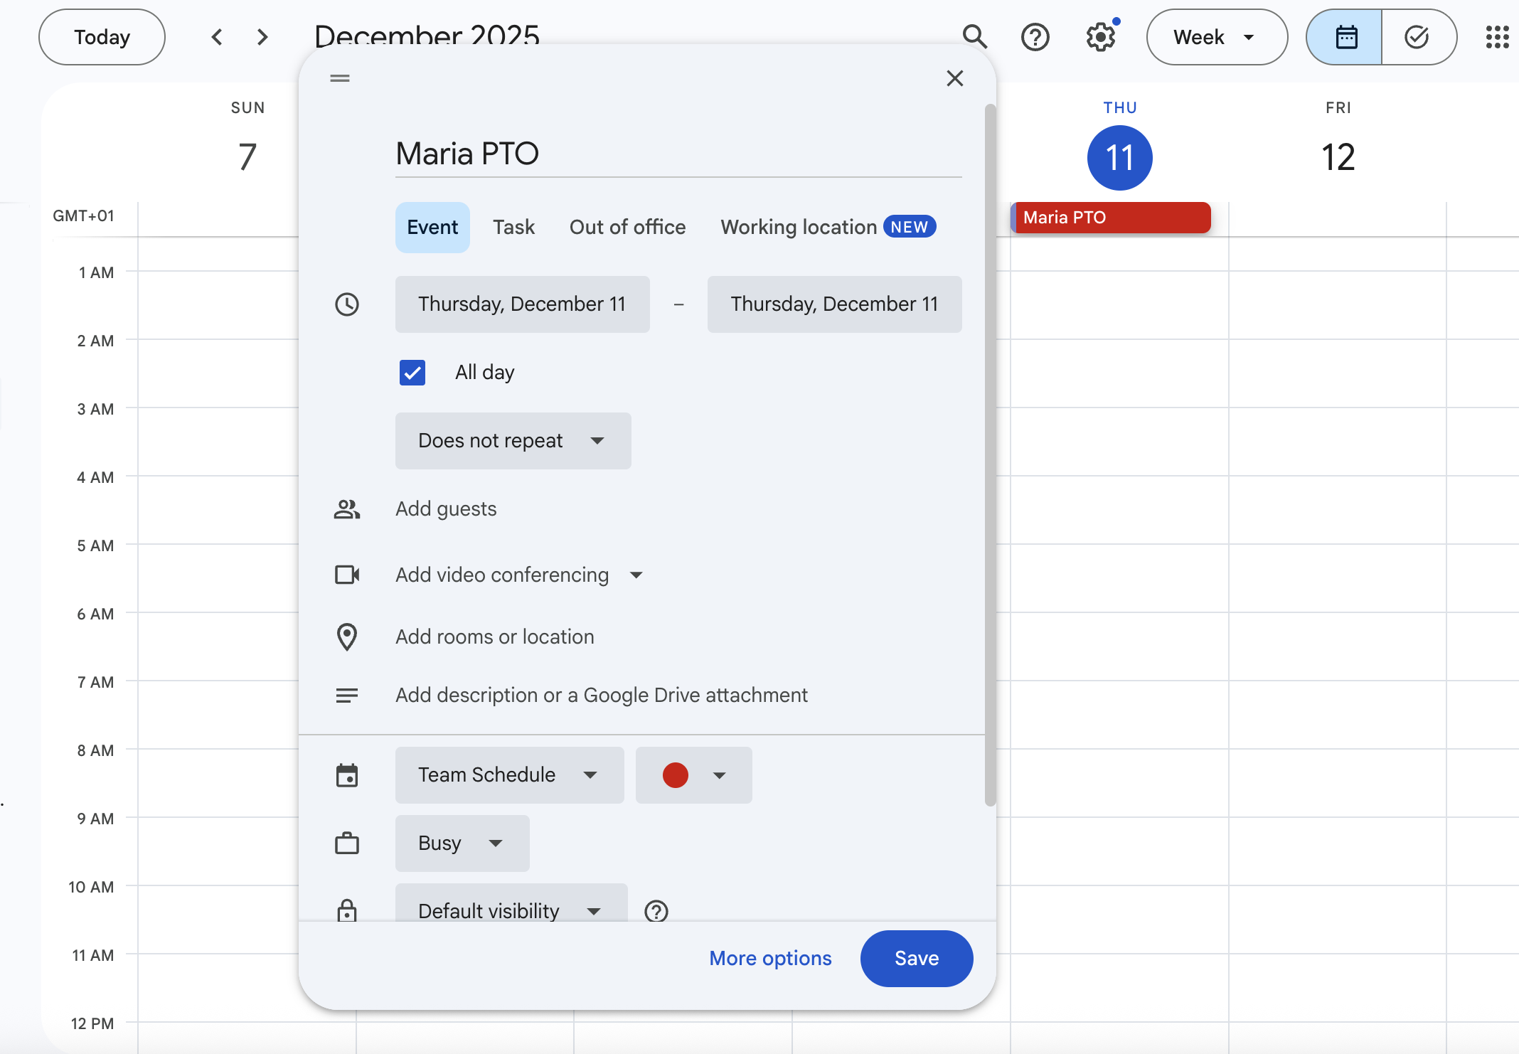The width and height of the screenshot is (1519, 1054).
Task: Click the help question mark icon
Action: pyautogui.click(x=1035, y=37)
